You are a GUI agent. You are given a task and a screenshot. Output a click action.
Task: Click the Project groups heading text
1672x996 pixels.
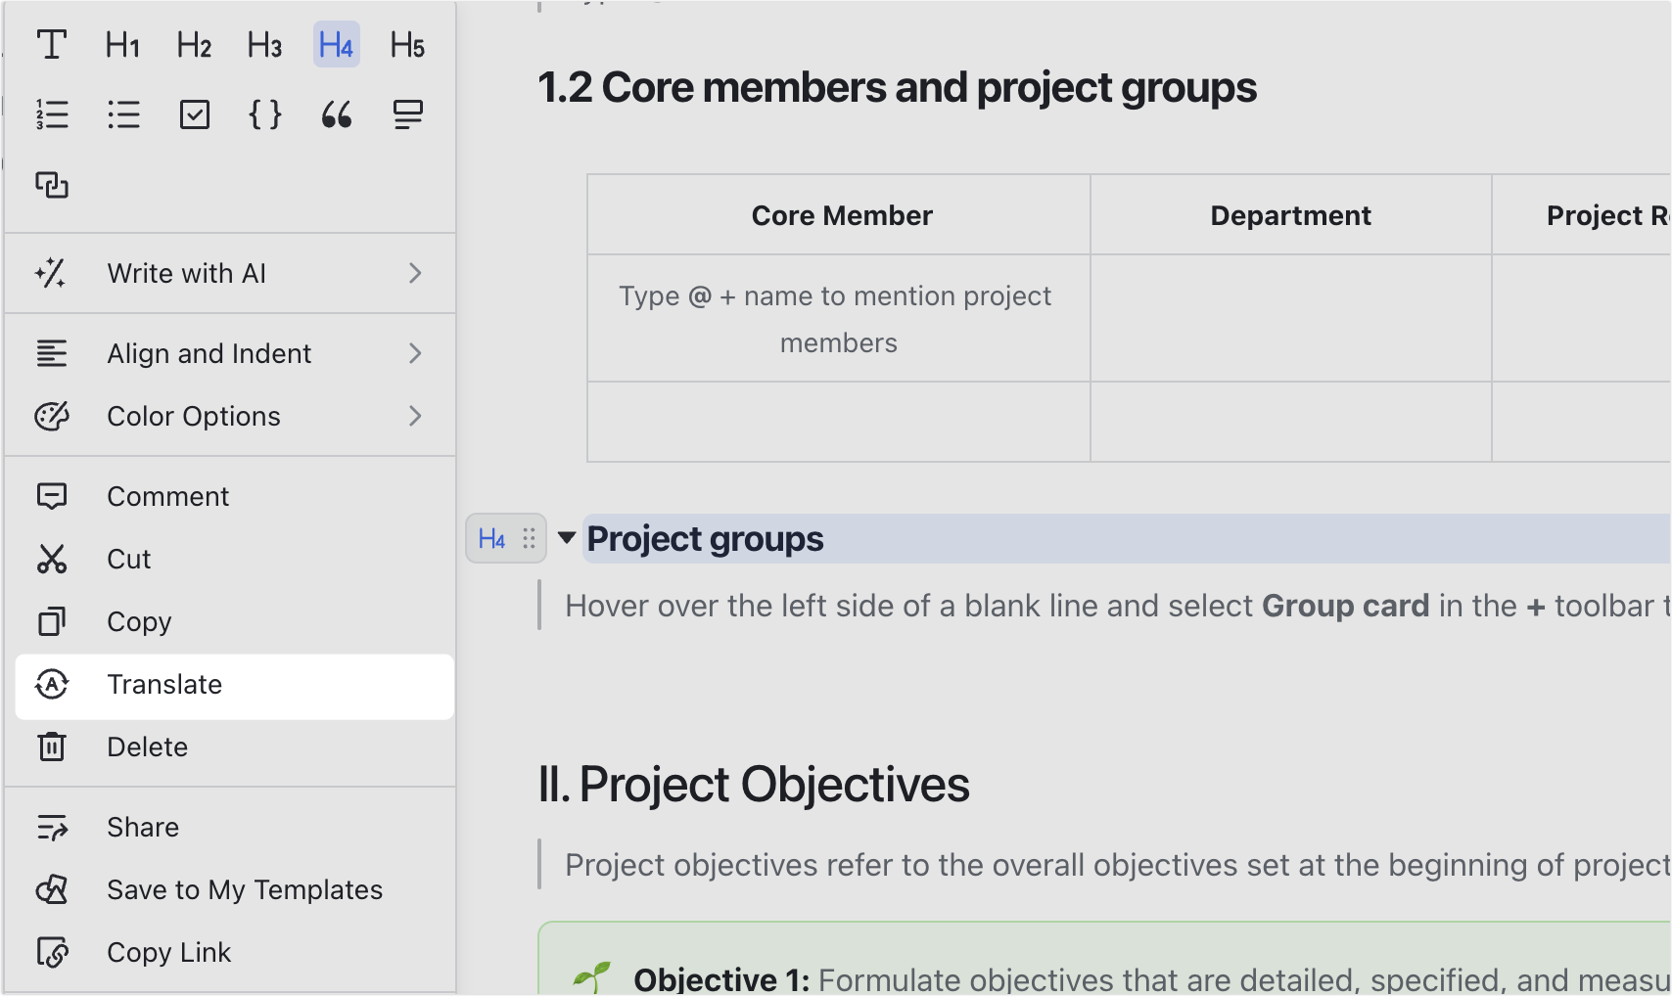pyautogui.click(x=705, y=539)
